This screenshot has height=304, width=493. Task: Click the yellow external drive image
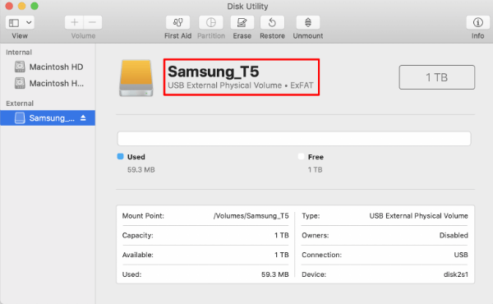click(x=136, y=78)
